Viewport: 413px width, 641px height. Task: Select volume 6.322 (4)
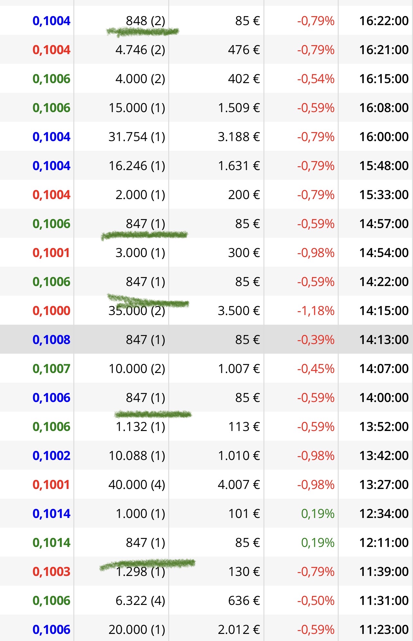(x=140, y=601)
